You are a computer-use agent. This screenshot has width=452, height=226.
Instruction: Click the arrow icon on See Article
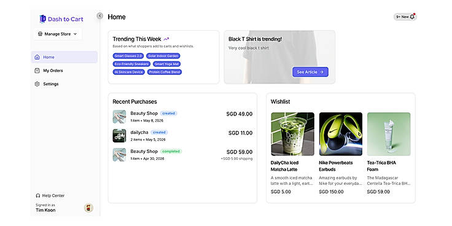pyautogui.click(x=322, y=72)
